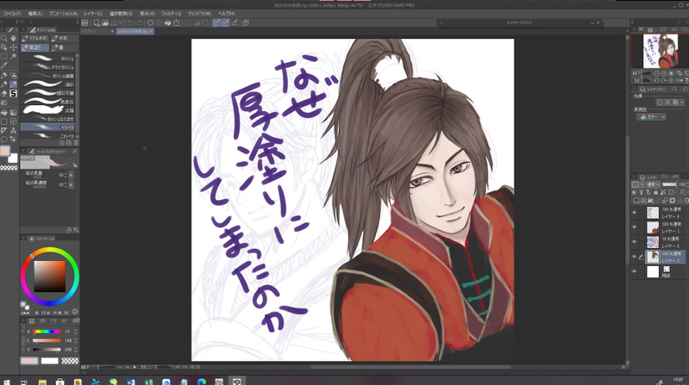Click the Fill icon in command bar

[167, 22]
